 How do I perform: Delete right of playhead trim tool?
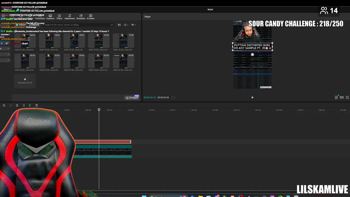(30, 105)
